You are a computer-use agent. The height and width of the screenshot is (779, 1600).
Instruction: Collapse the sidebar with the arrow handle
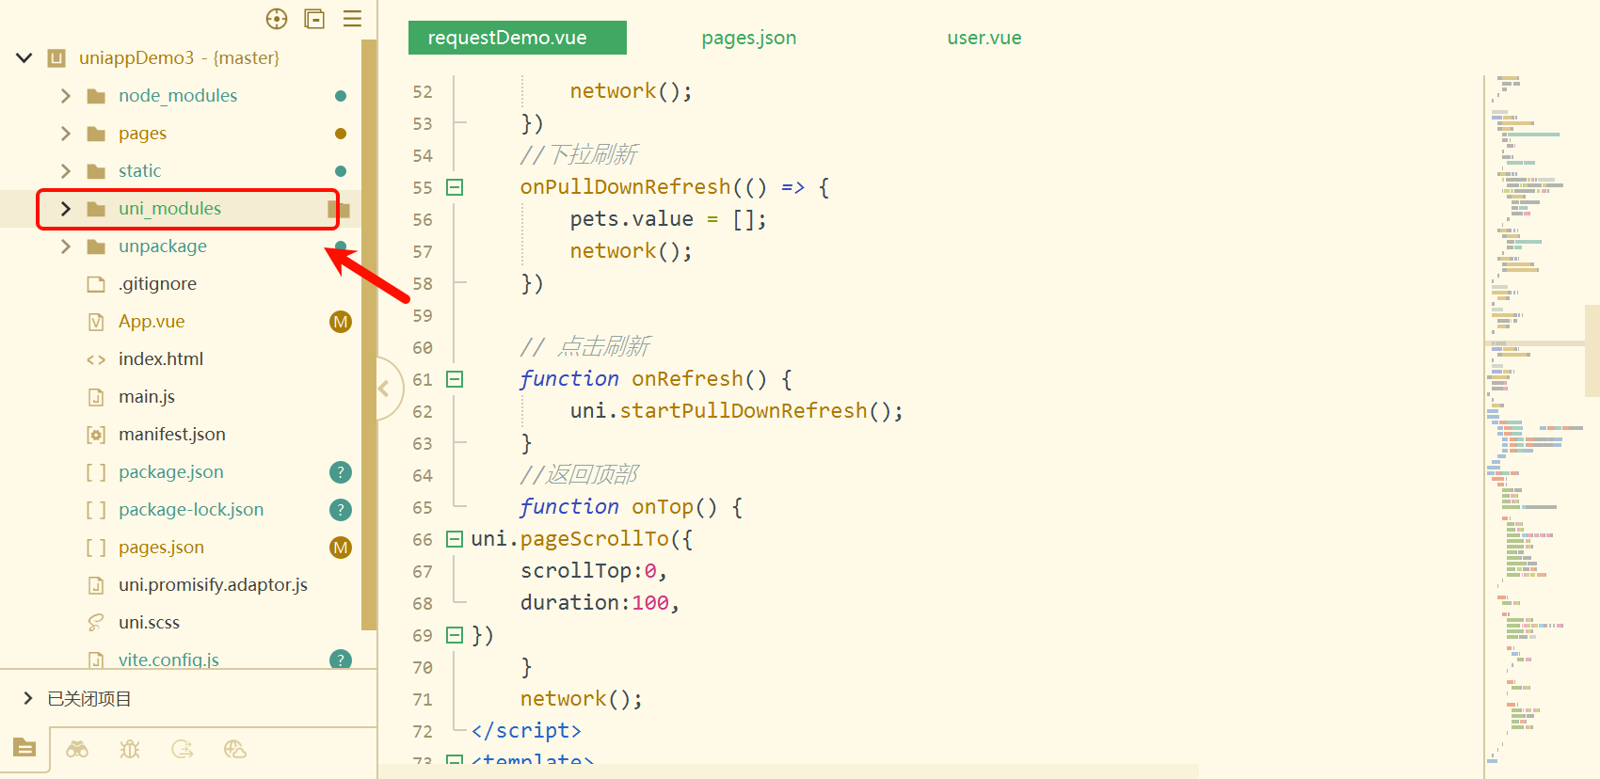pyautogui.click(x=384, y=388)
